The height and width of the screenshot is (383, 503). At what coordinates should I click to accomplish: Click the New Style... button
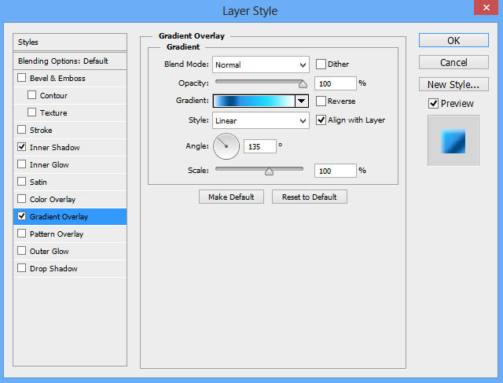(453, 84)
